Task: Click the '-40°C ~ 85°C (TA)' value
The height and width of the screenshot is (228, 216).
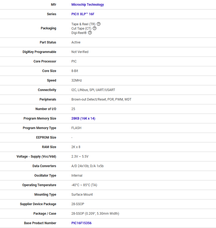Action: [84, 185]
